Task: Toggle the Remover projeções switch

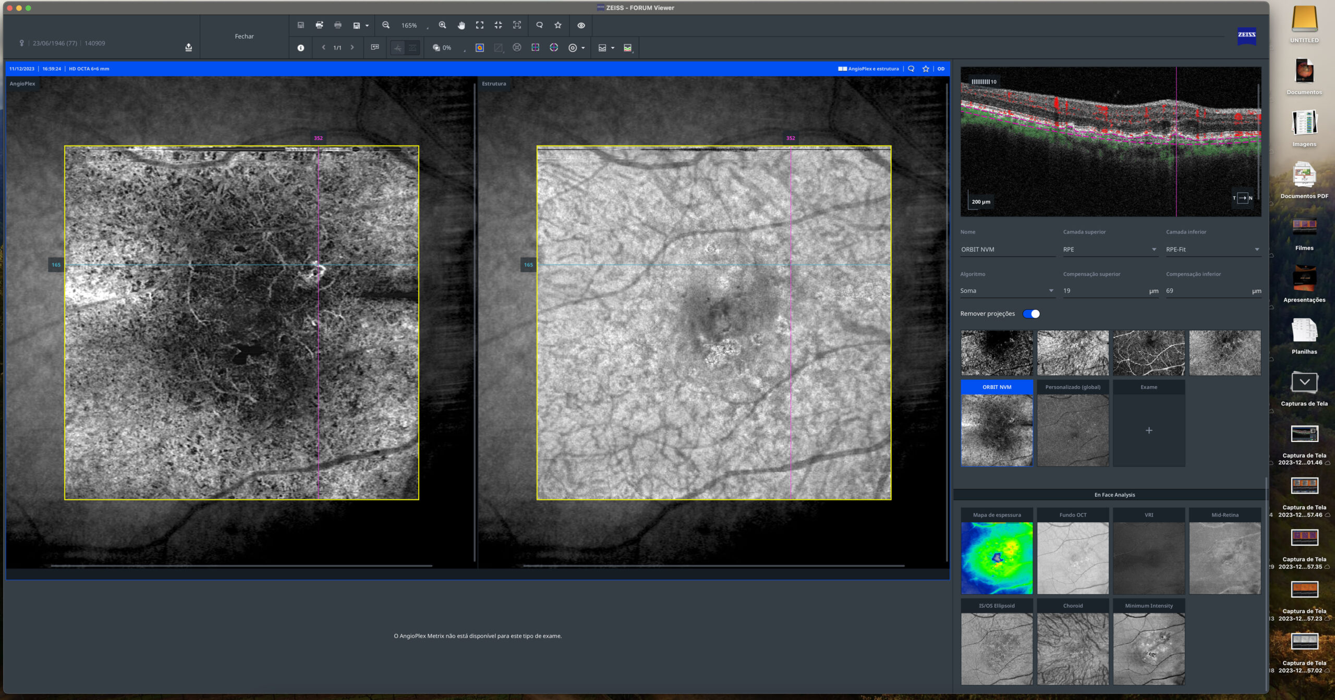Action: 1031,314
